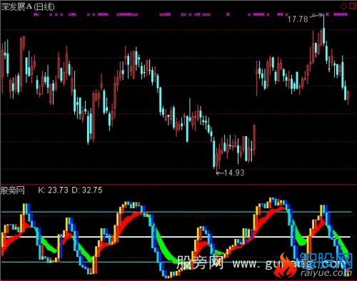Click the white middle line in KD panel
This screenshot has height=281, width=357.
pyautogui.click(x=176, y=237)
